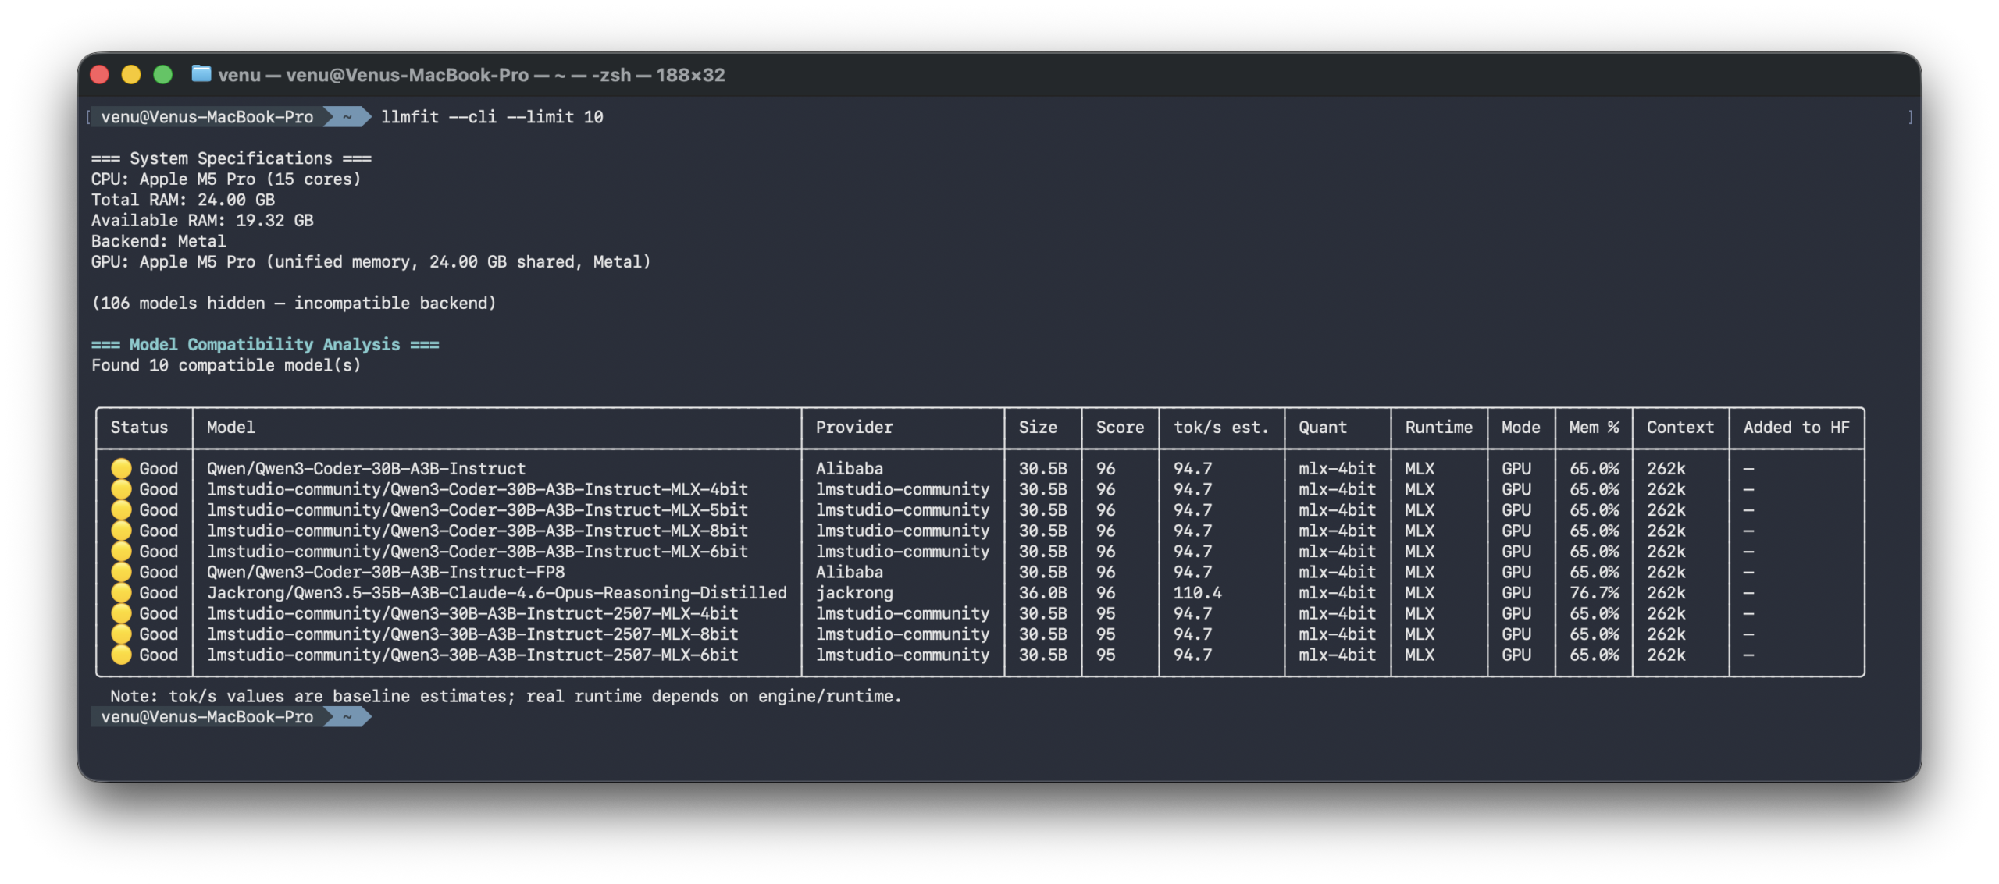This screenshot has width=1999, height=884.
Task: Click yellow dot in first Good row
Action: pos(121,468)
